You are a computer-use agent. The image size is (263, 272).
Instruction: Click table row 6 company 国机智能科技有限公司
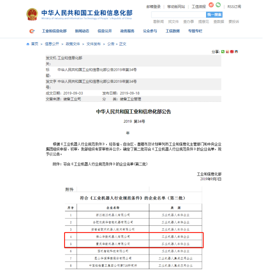point(113,251)
